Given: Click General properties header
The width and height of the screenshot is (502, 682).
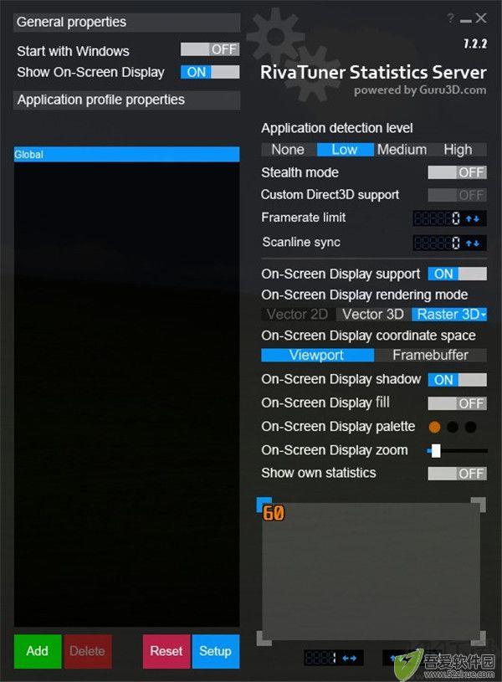Looking at the screenshot, I should [x=126, y=23].
